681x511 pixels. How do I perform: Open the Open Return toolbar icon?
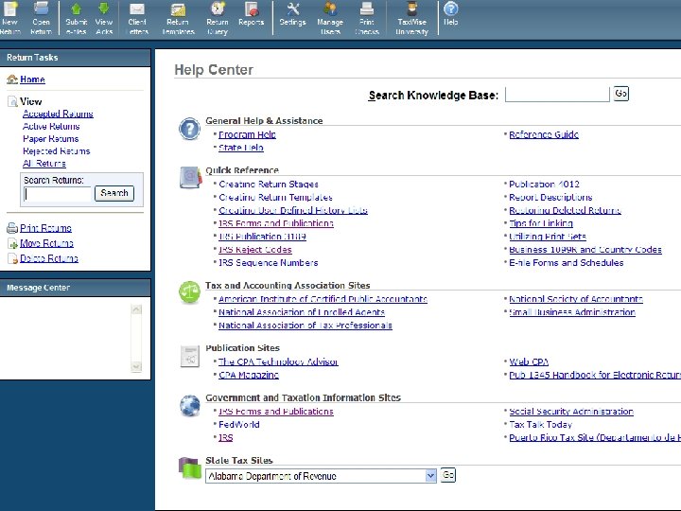coord(42,9)
